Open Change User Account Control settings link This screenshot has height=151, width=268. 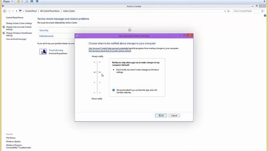click(x=18, y=28)
